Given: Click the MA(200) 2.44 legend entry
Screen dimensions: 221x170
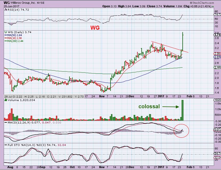Looking at the screenshot, I should point(15,41).
